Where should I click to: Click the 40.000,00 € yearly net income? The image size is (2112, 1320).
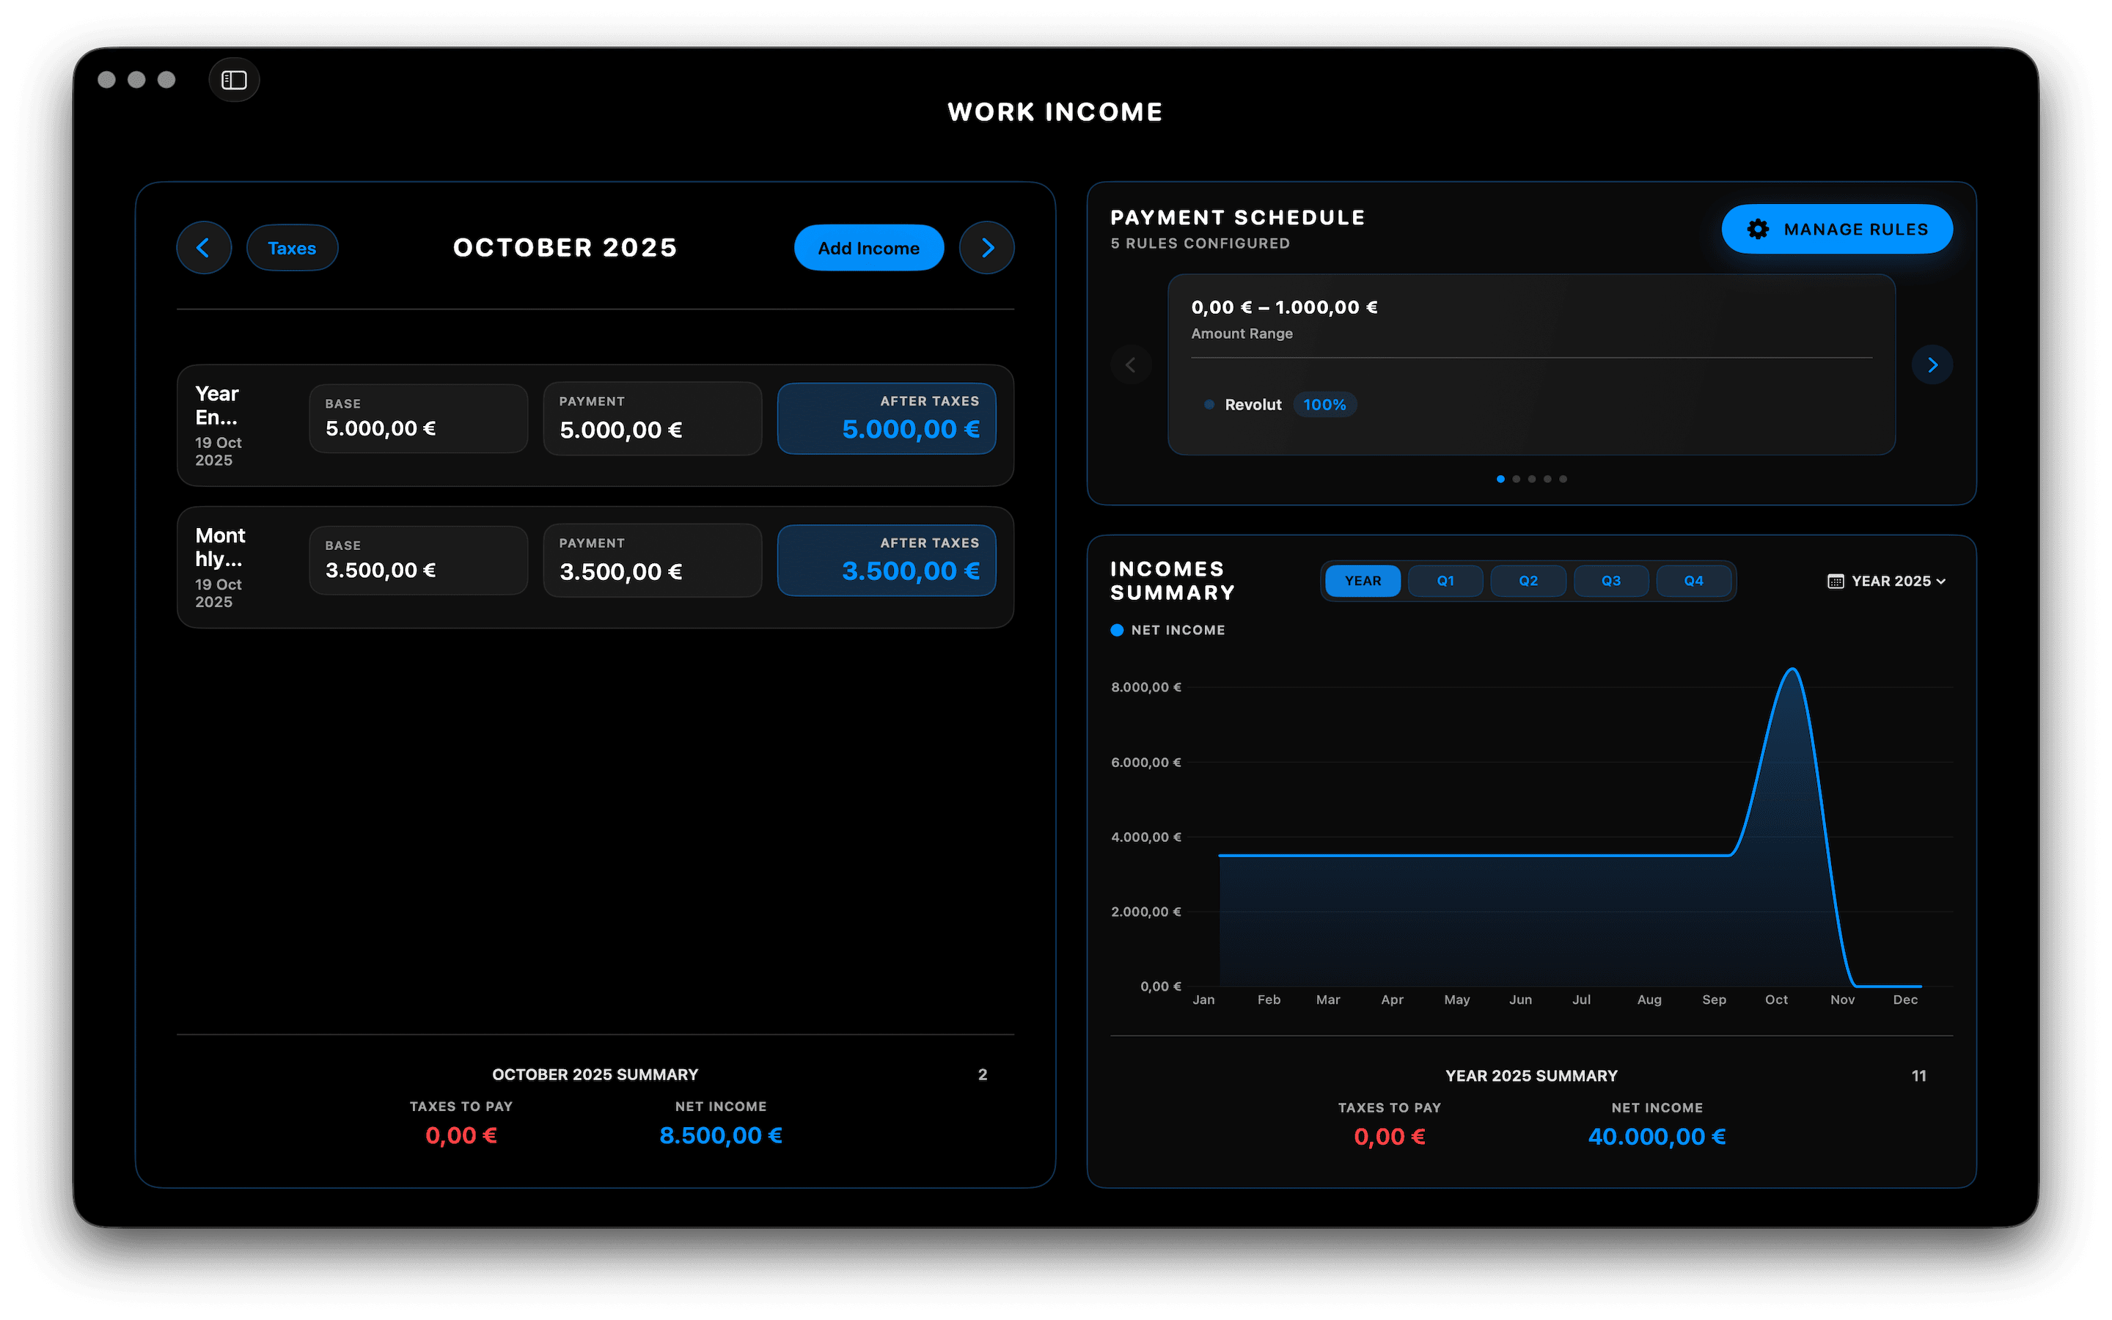point(1657,1137)
